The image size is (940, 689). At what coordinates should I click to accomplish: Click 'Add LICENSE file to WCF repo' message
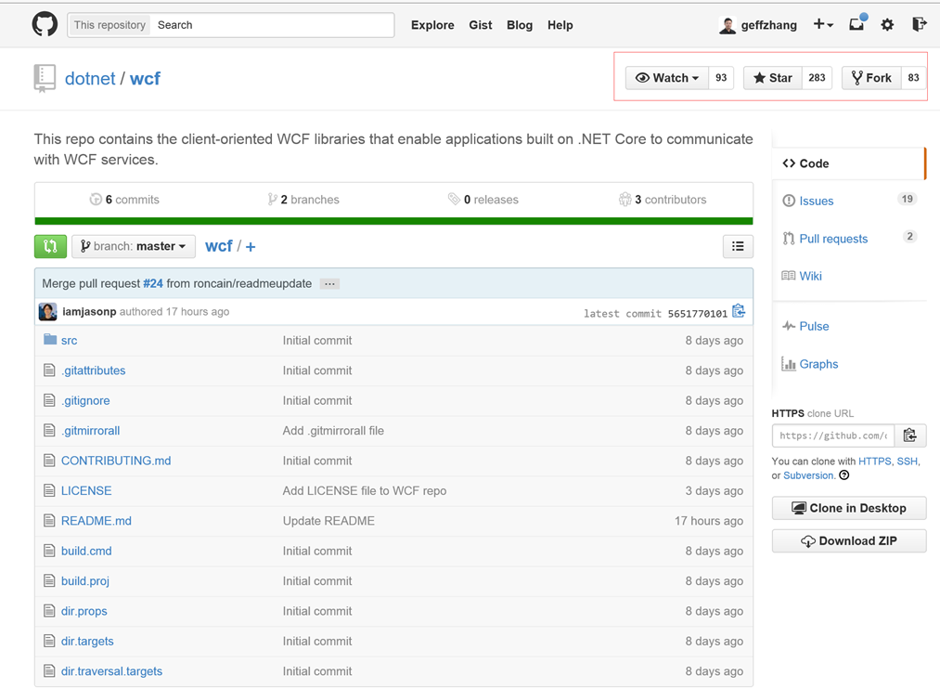click(365, 490)
